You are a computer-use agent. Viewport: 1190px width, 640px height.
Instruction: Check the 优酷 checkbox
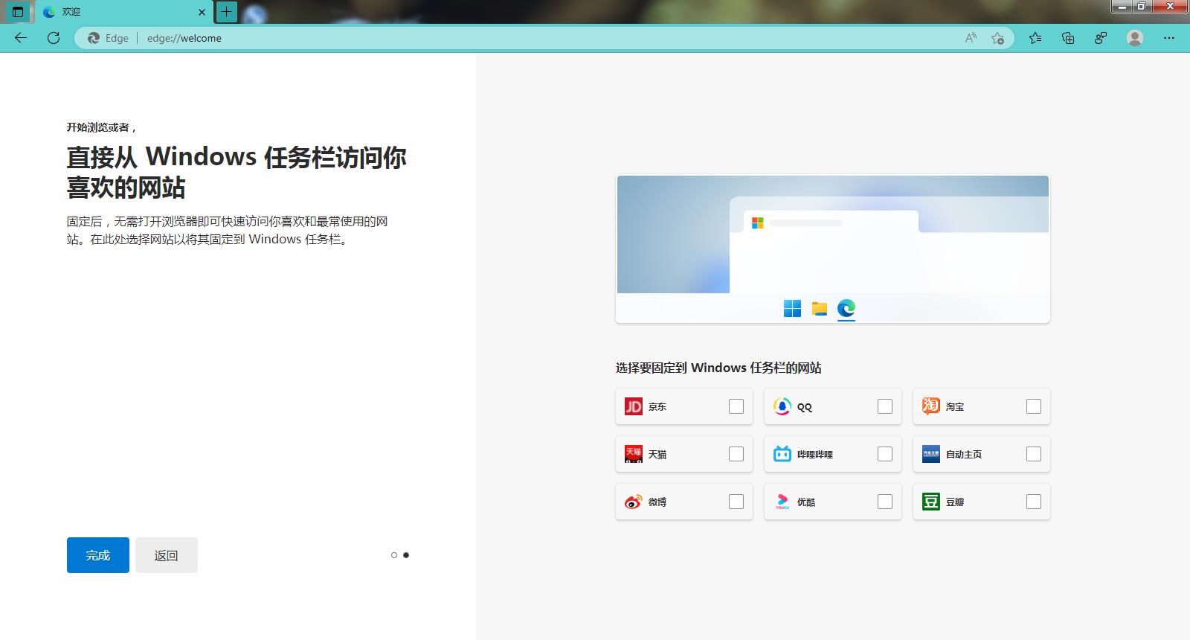[x=885, y=502]
